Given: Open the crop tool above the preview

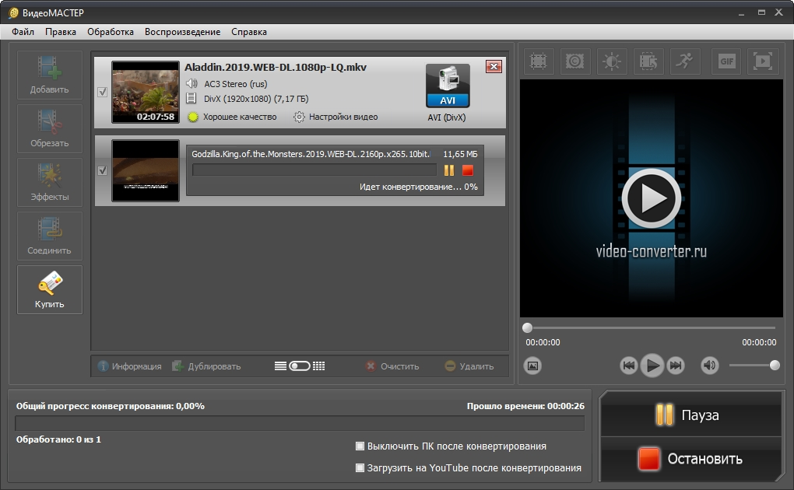Looking at the screenshot, I should tap(538, 61).
